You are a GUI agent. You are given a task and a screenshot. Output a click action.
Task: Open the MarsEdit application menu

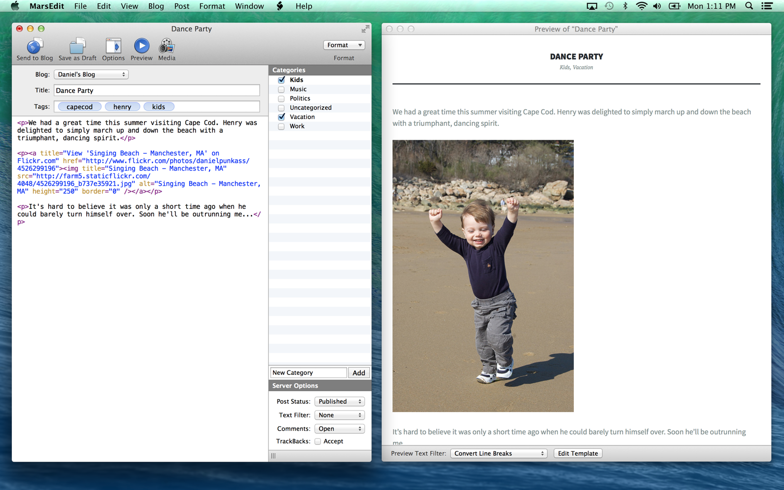47,6
